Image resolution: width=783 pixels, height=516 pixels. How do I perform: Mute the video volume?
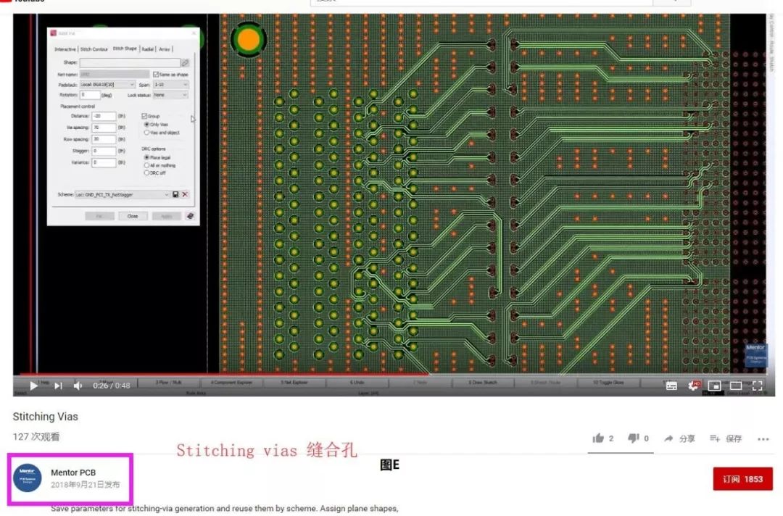(x=78, y=386)
